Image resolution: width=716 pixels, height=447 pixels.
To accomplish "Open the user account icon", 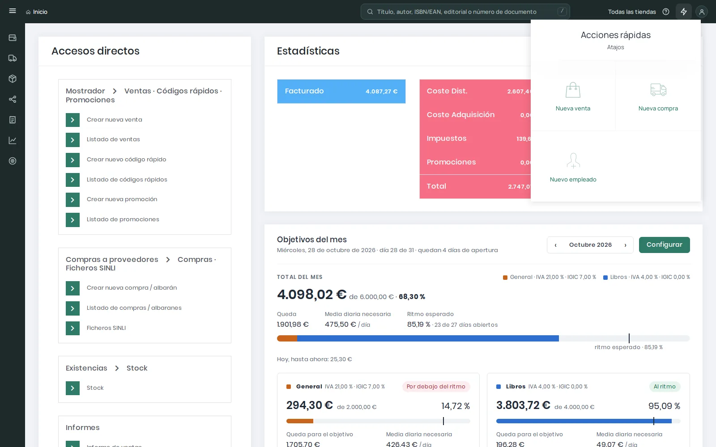I will tap(702, 12).
